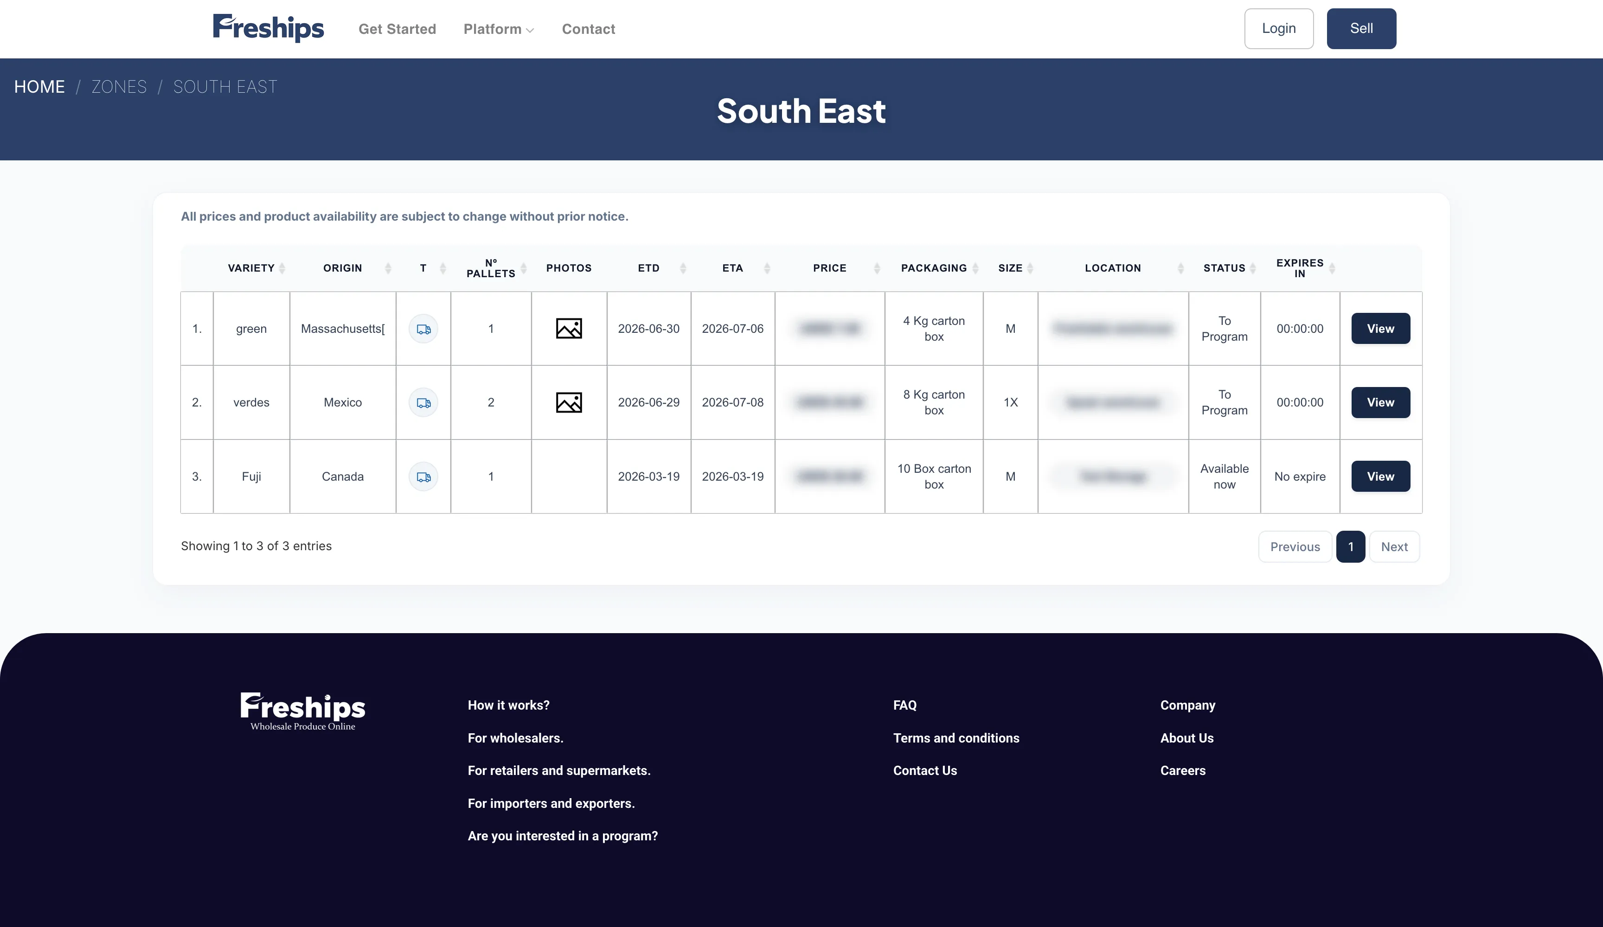Sort table by Variety column arrows
The height and width of the screenshot is (927, 1603).
[x=282, y=268]
